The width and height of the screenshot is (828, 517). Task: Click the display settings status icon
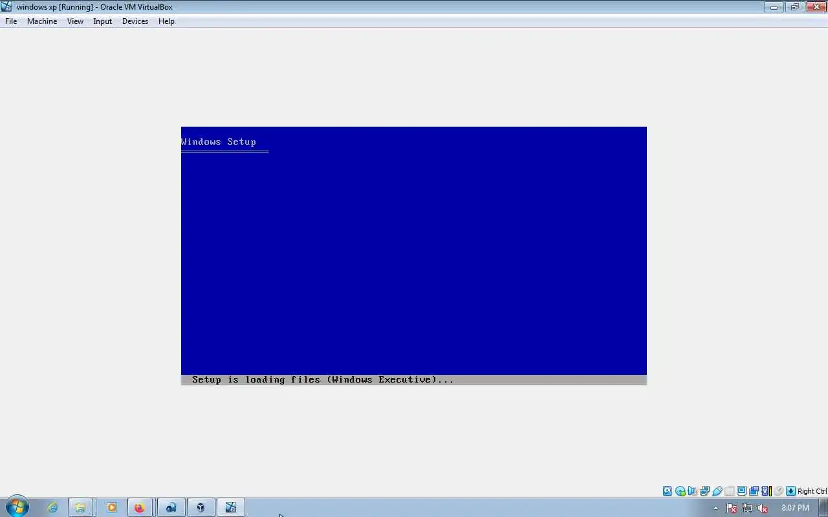(741, 491)
